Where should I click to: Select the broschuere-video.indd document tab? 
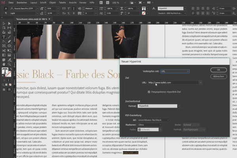(32, 19)
